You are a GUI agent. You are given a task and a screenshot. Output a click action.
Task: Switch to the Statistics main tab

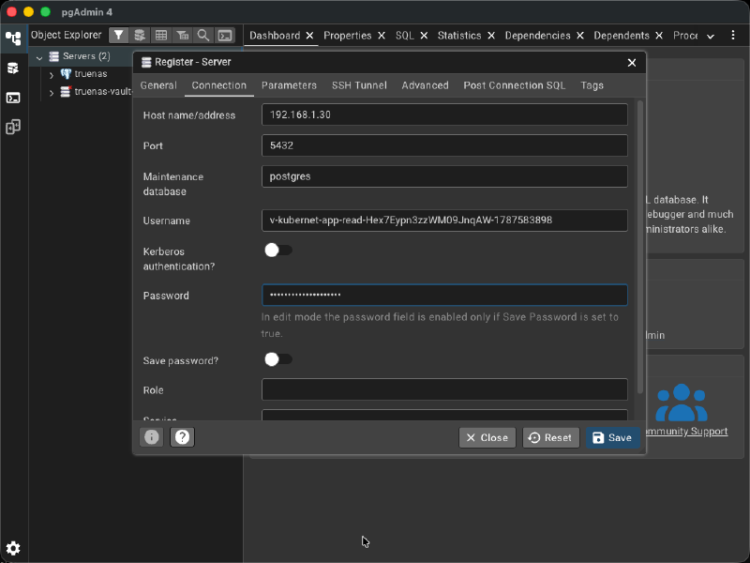coord(459,36)
